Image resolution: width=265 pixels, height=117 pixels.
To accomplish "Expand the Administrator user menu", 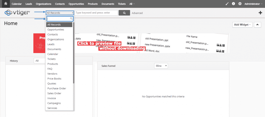I will click(x=253, y=4).
